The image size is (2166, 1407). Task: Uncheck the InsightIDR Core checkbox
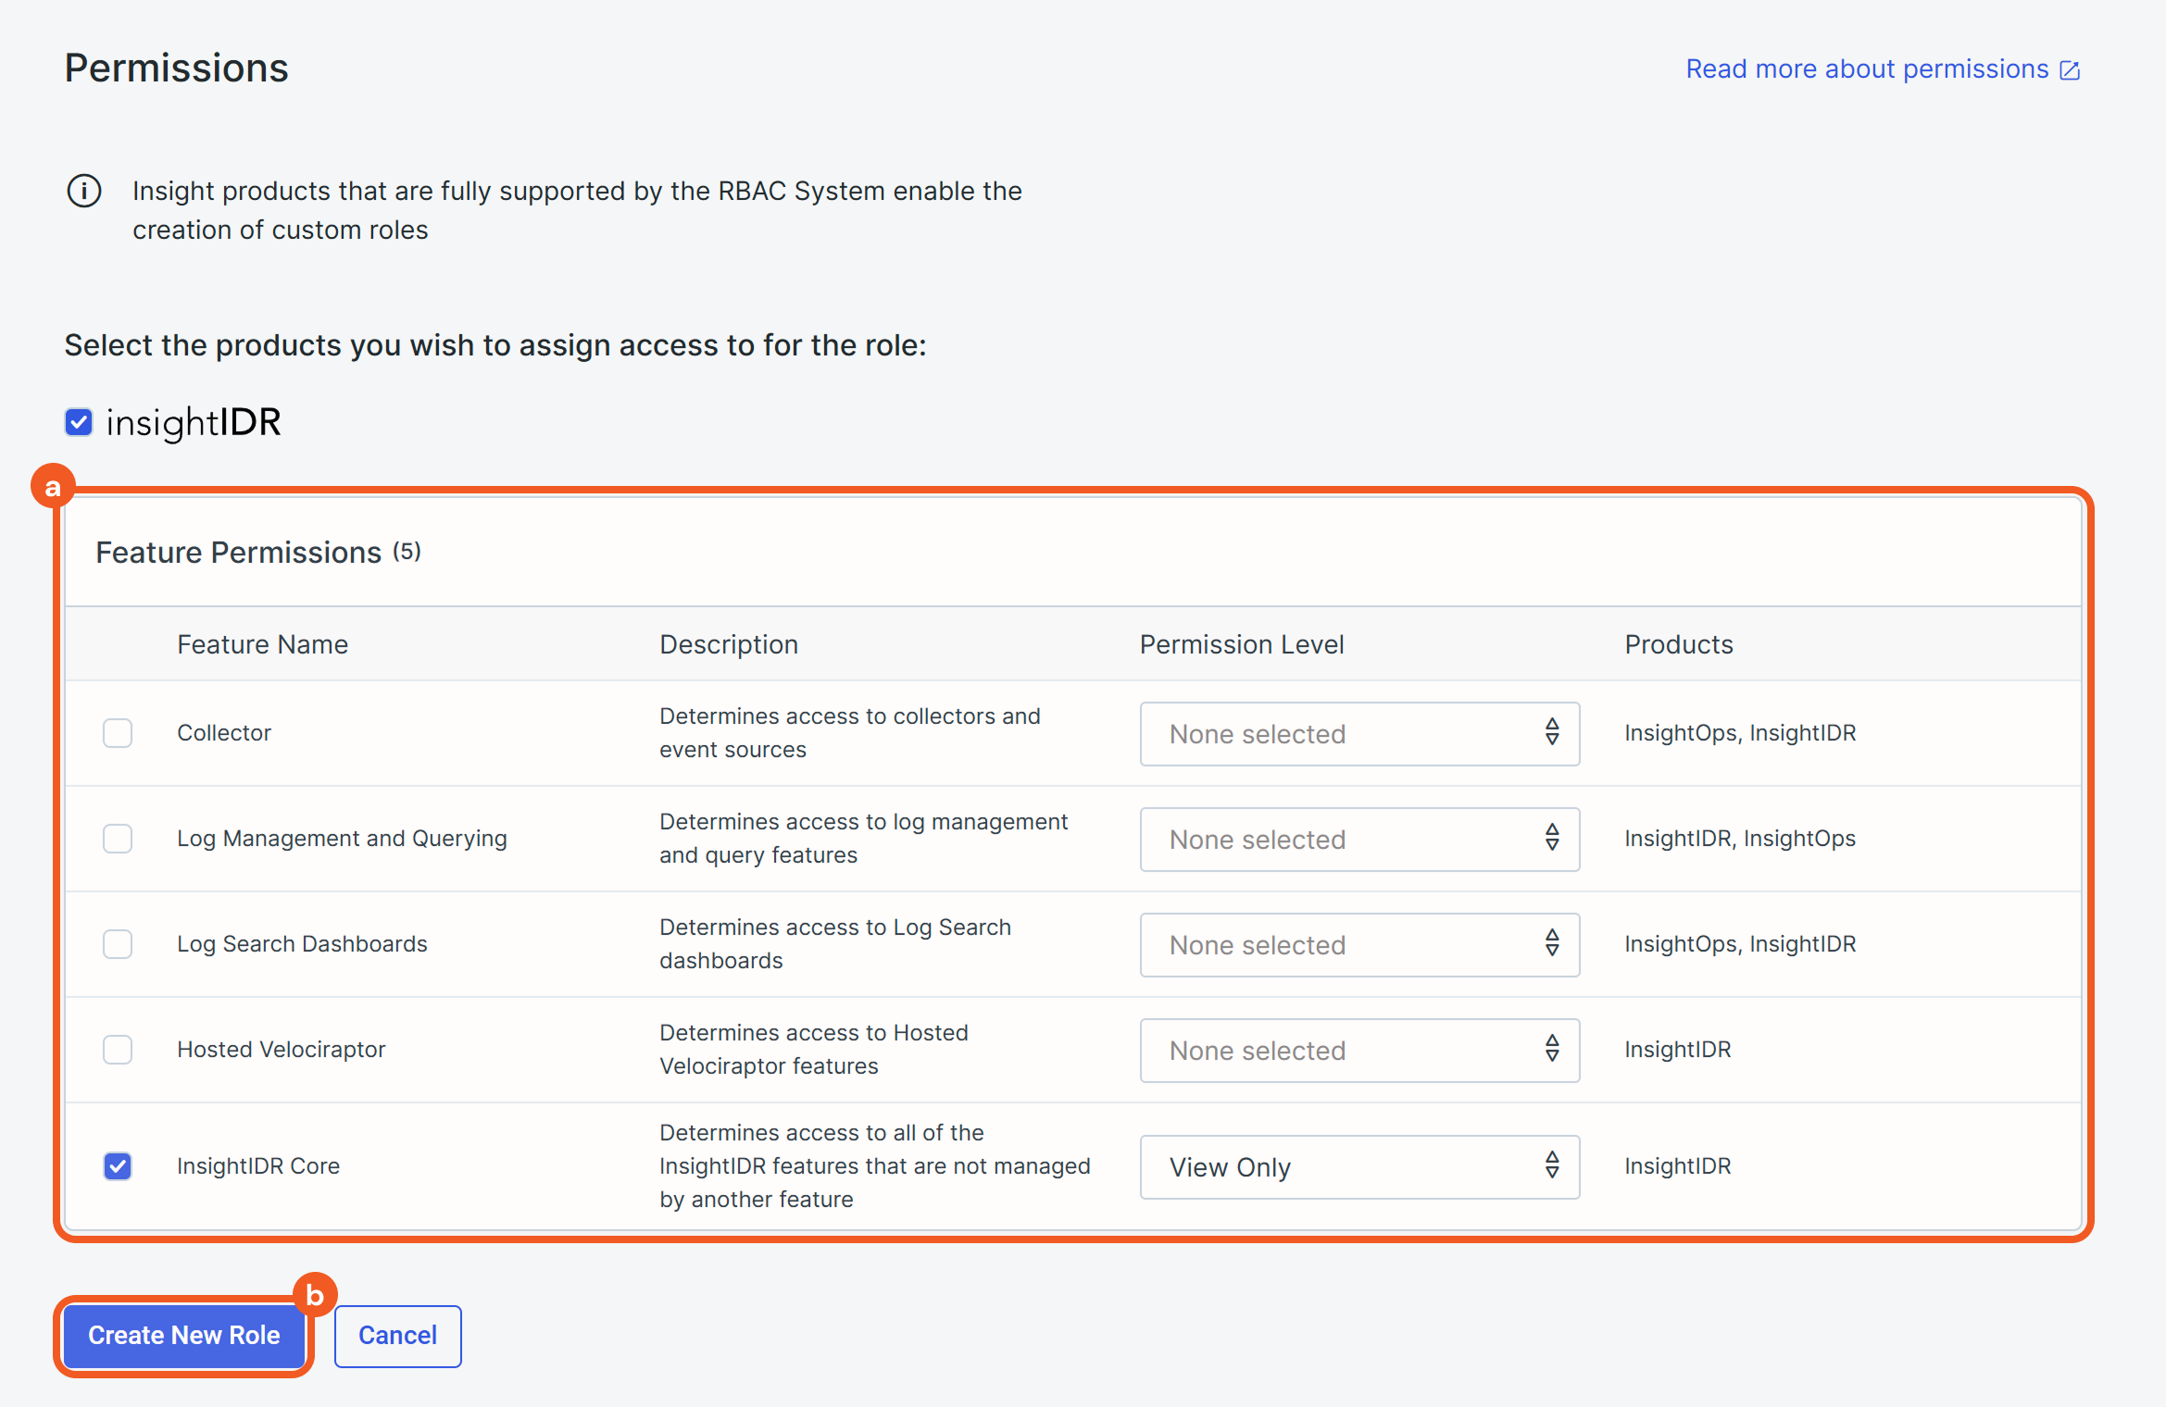pyautogui.click(x=118, y=1165)
